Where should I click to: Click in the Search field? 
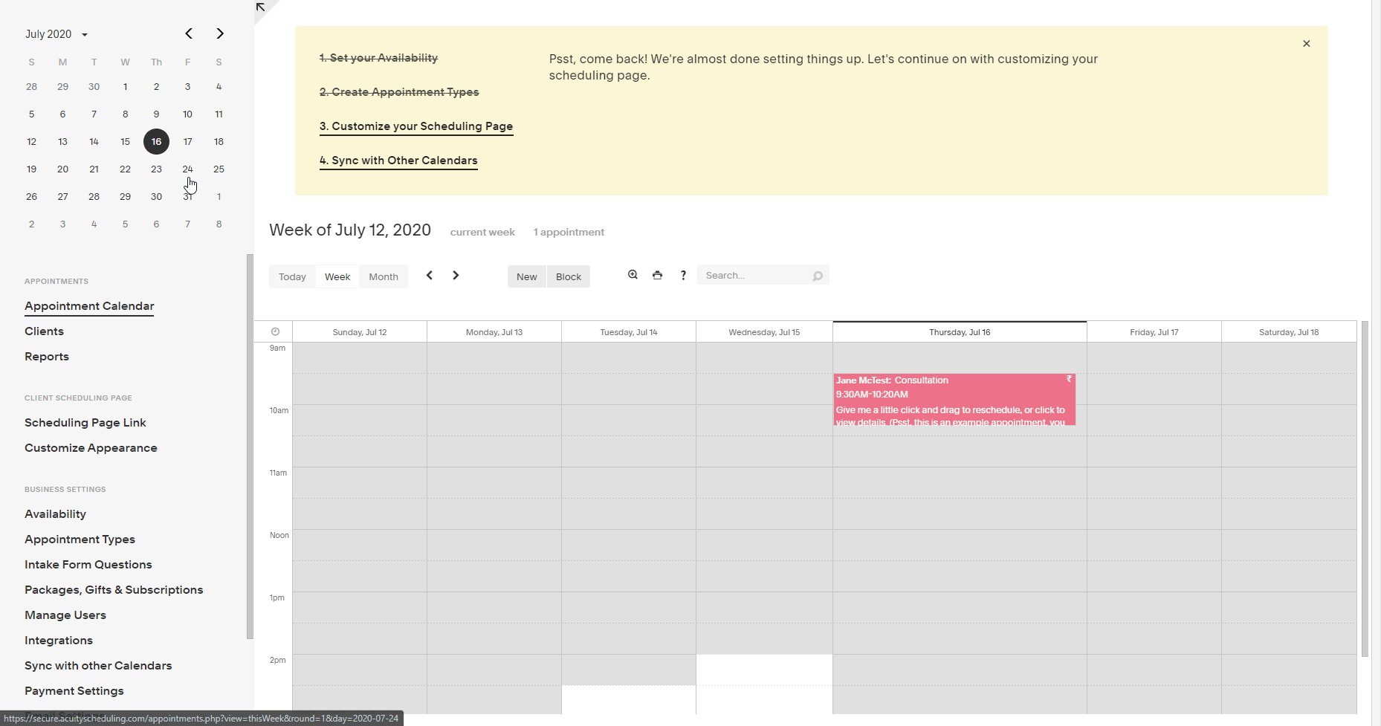tap(751, 275)
